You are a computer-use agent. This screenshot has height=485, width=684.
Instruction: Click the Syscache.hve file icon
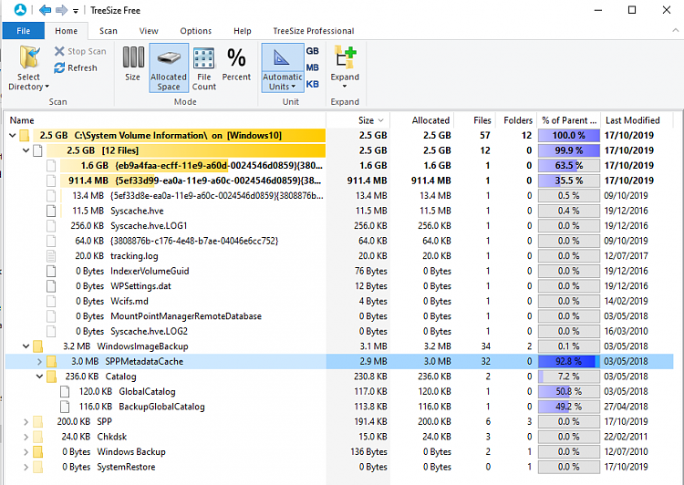click(x=51, y=212)
